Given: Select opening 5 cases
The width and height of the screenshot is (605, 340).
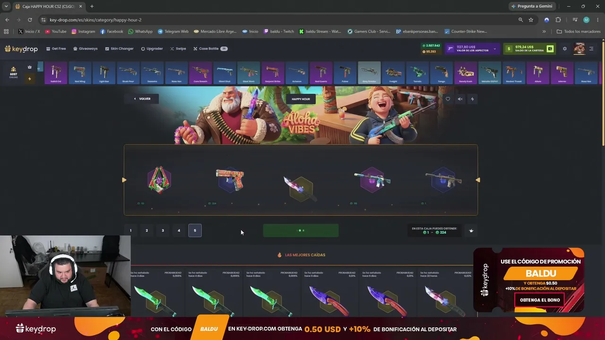Looking at the screenshot, I should tap(195, 230).
